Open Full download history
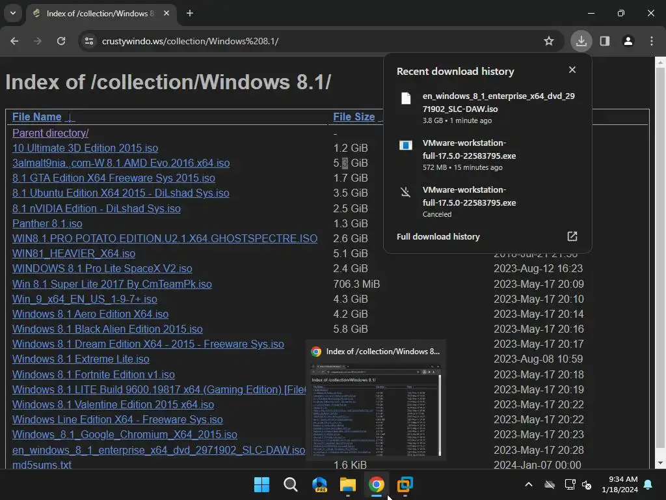The image size is (666, 500). pyautogui.click(x=438, y=237)
